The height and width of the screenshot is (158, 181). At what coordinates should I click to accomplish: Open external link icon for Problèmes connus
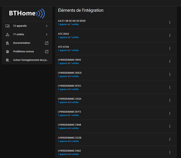click(47, 52)
